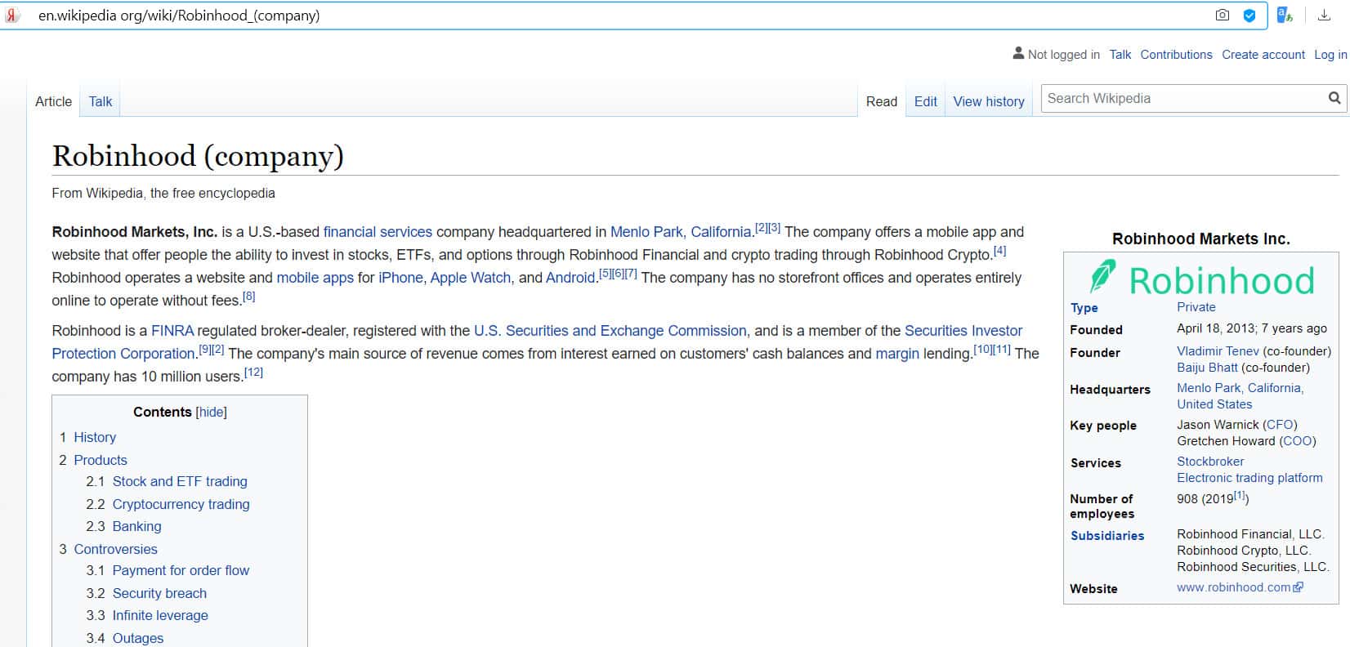Image resolution: width=1350 pixels, height=647 pixels.
Task: Open Vladimir Tenev founder link
Action: pos(1218,351)
